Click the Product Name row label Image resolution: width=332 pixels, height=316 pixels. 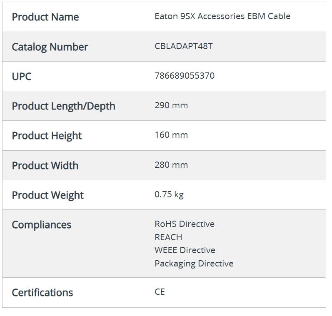(45, 17)
